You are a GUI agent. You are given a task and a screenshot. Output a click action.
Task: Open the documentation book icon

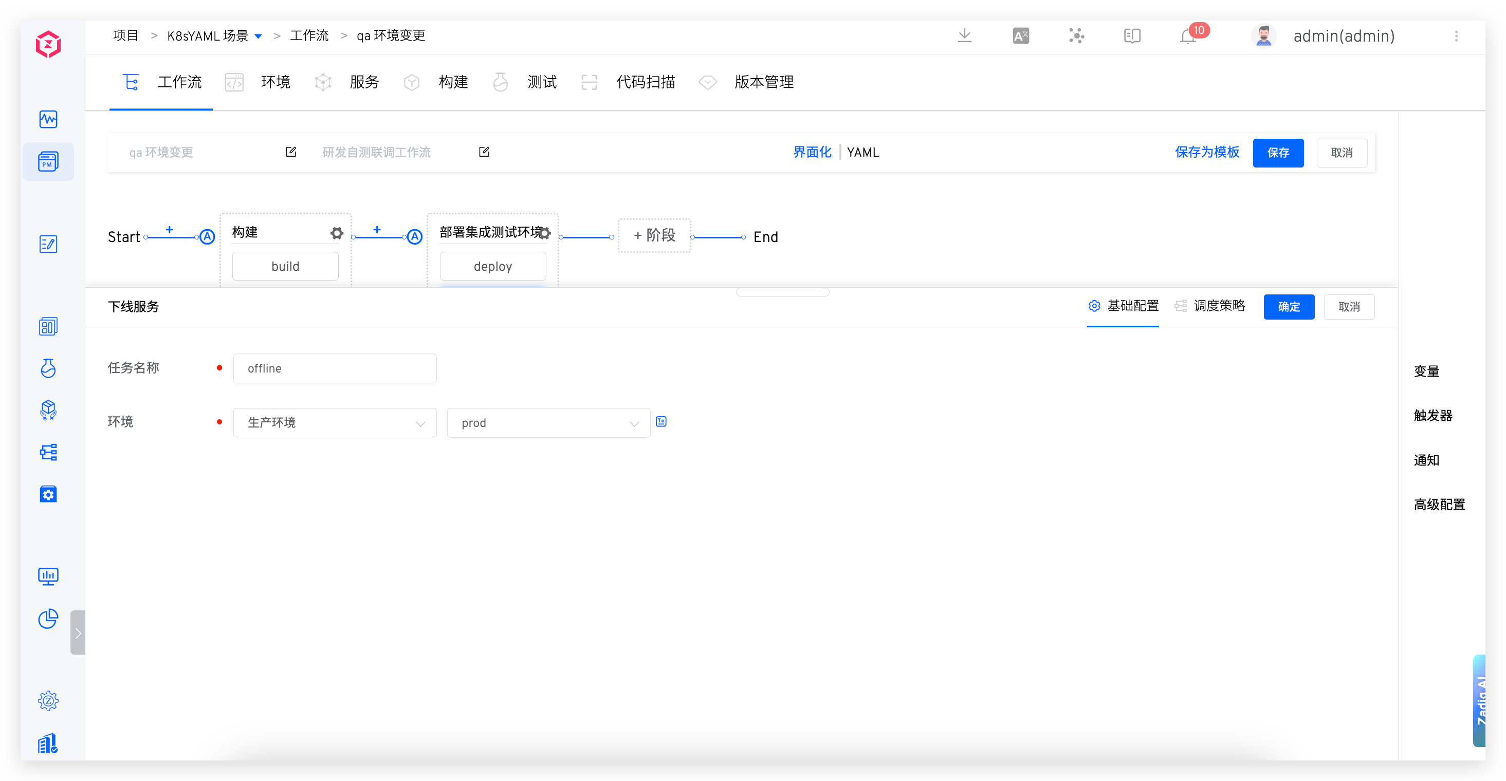[x=1132, y=36]
